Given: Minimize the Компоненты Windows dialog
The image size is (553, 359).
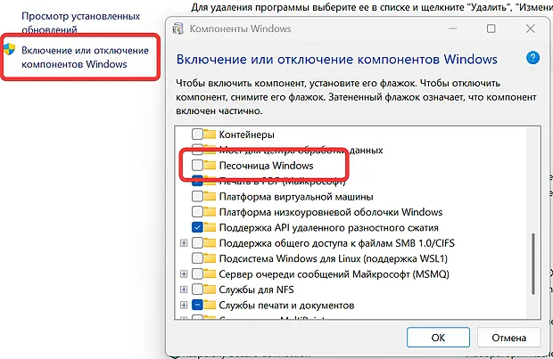Looking at the screenshot, I should click(x=453, y=29).
